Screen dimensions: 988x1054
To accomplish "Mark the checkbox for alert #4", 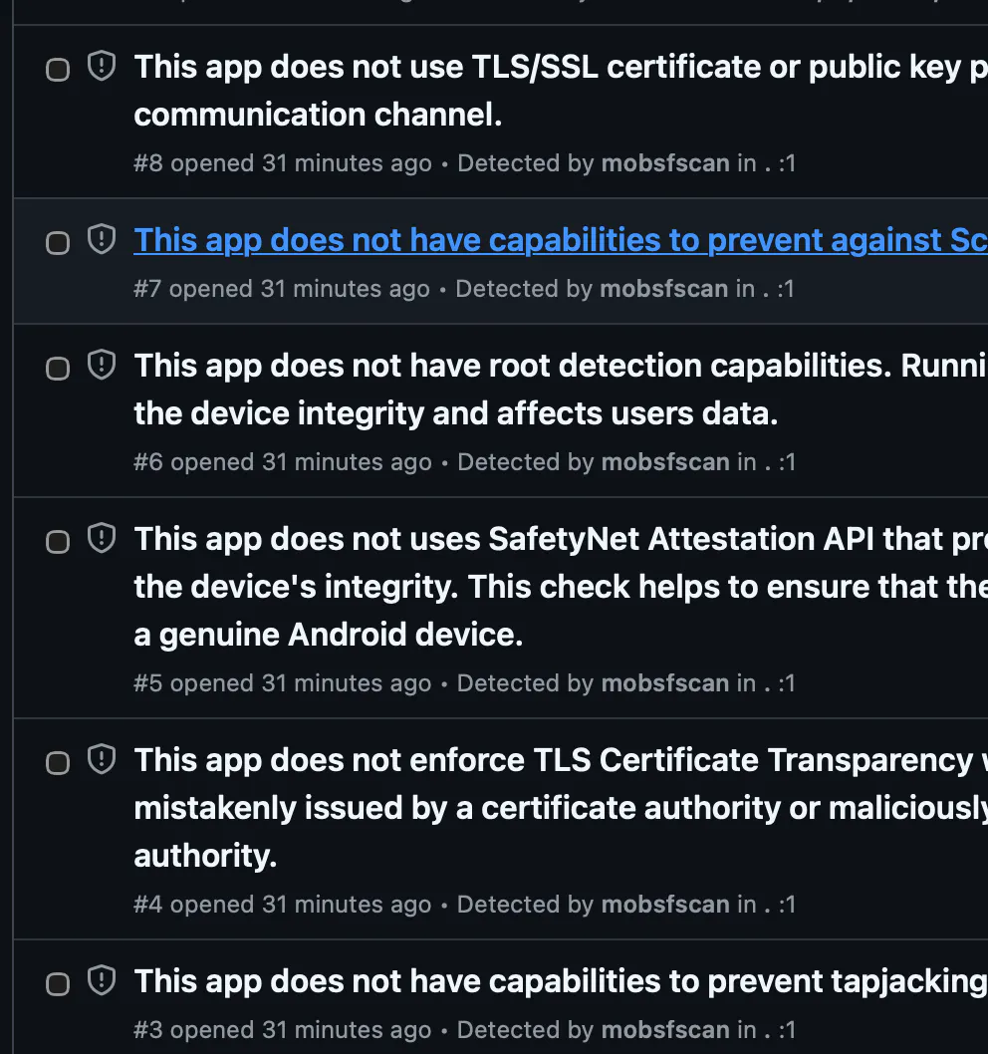I will coord(59,763).
